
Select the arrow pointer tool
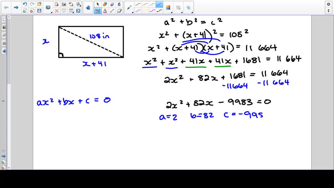click(x=98, y=5)
